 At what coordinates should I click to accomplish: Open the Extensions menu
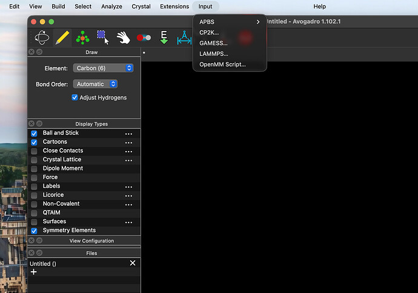174,6
